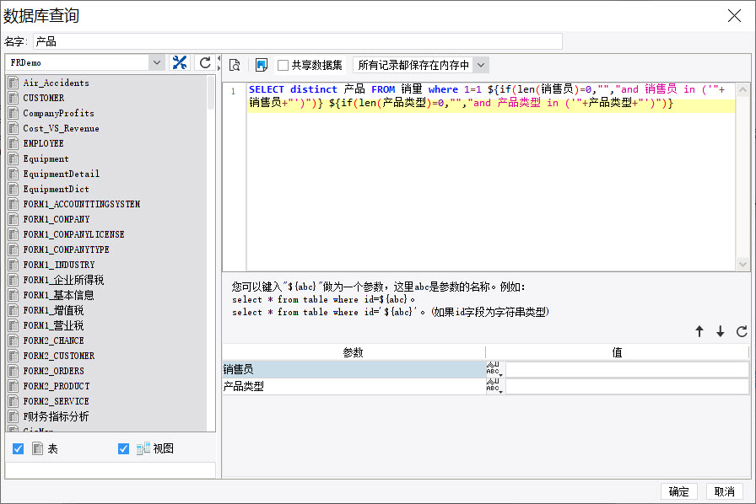
Task: Refresh the parameter list
Action: 742,331
